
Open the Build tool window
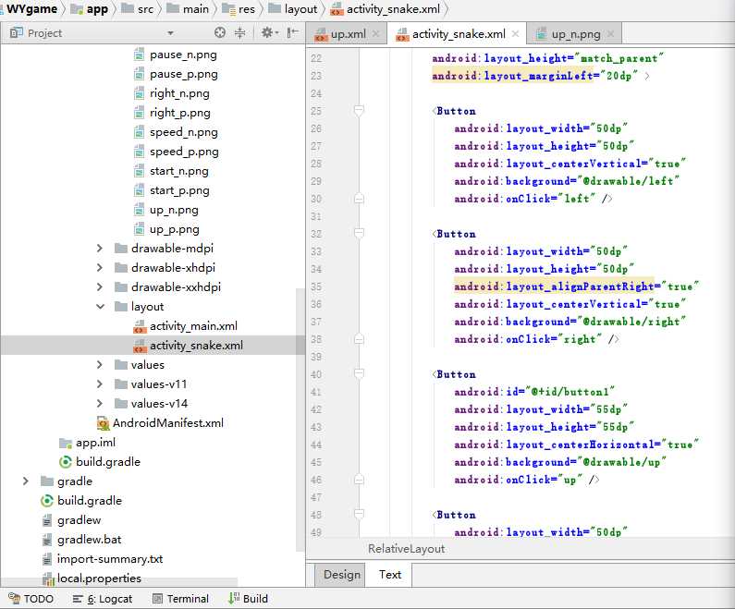248,599
